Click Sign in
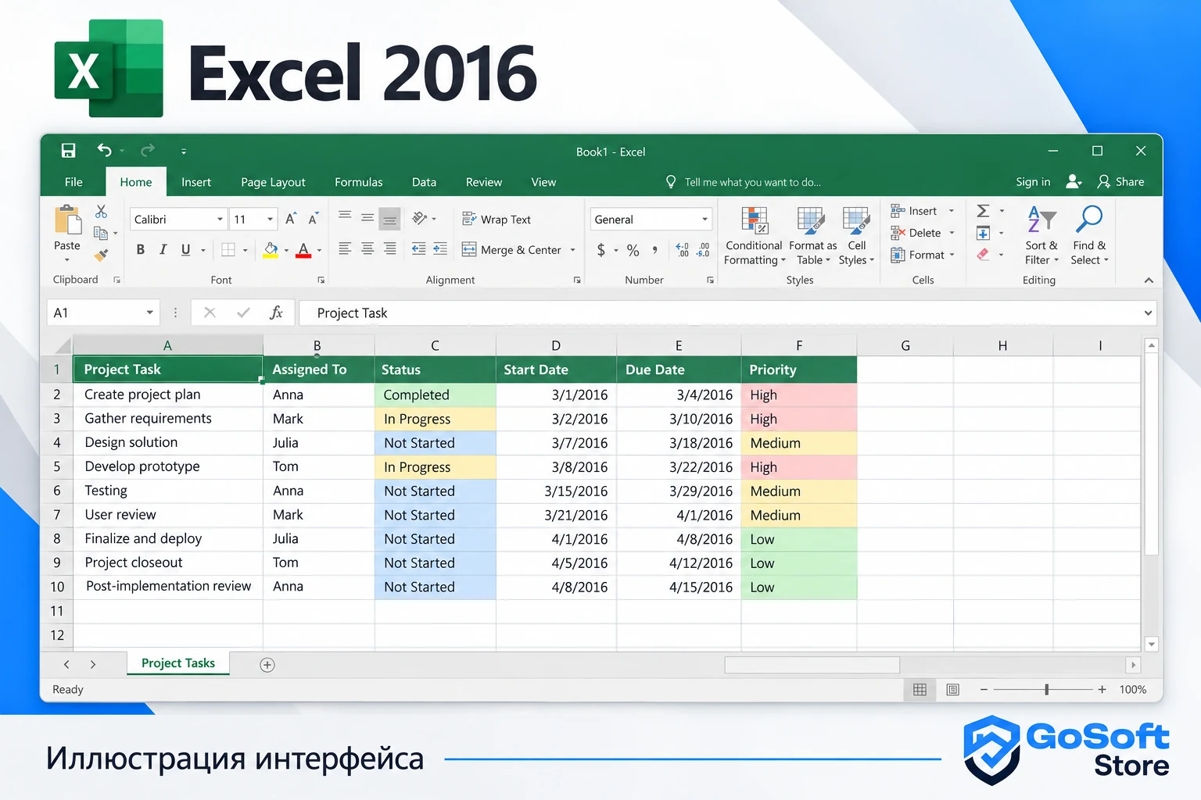This screenshot has width=1201, height=800. (x=1033, y=182)
